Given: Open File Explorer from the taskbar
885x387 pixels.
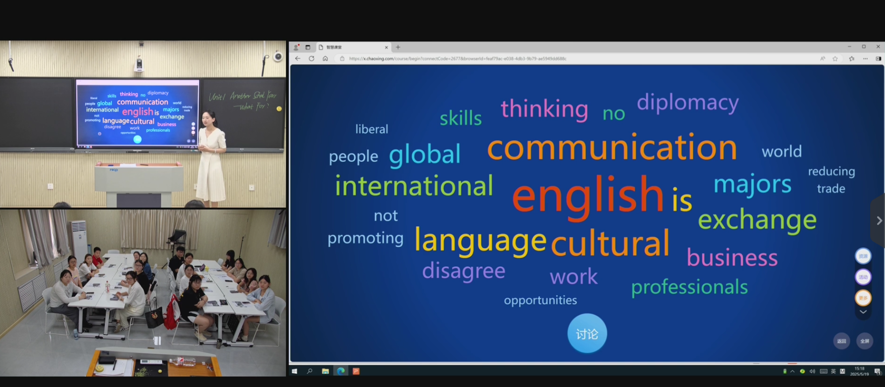Looking at the screenshot, I should [325, 371].
